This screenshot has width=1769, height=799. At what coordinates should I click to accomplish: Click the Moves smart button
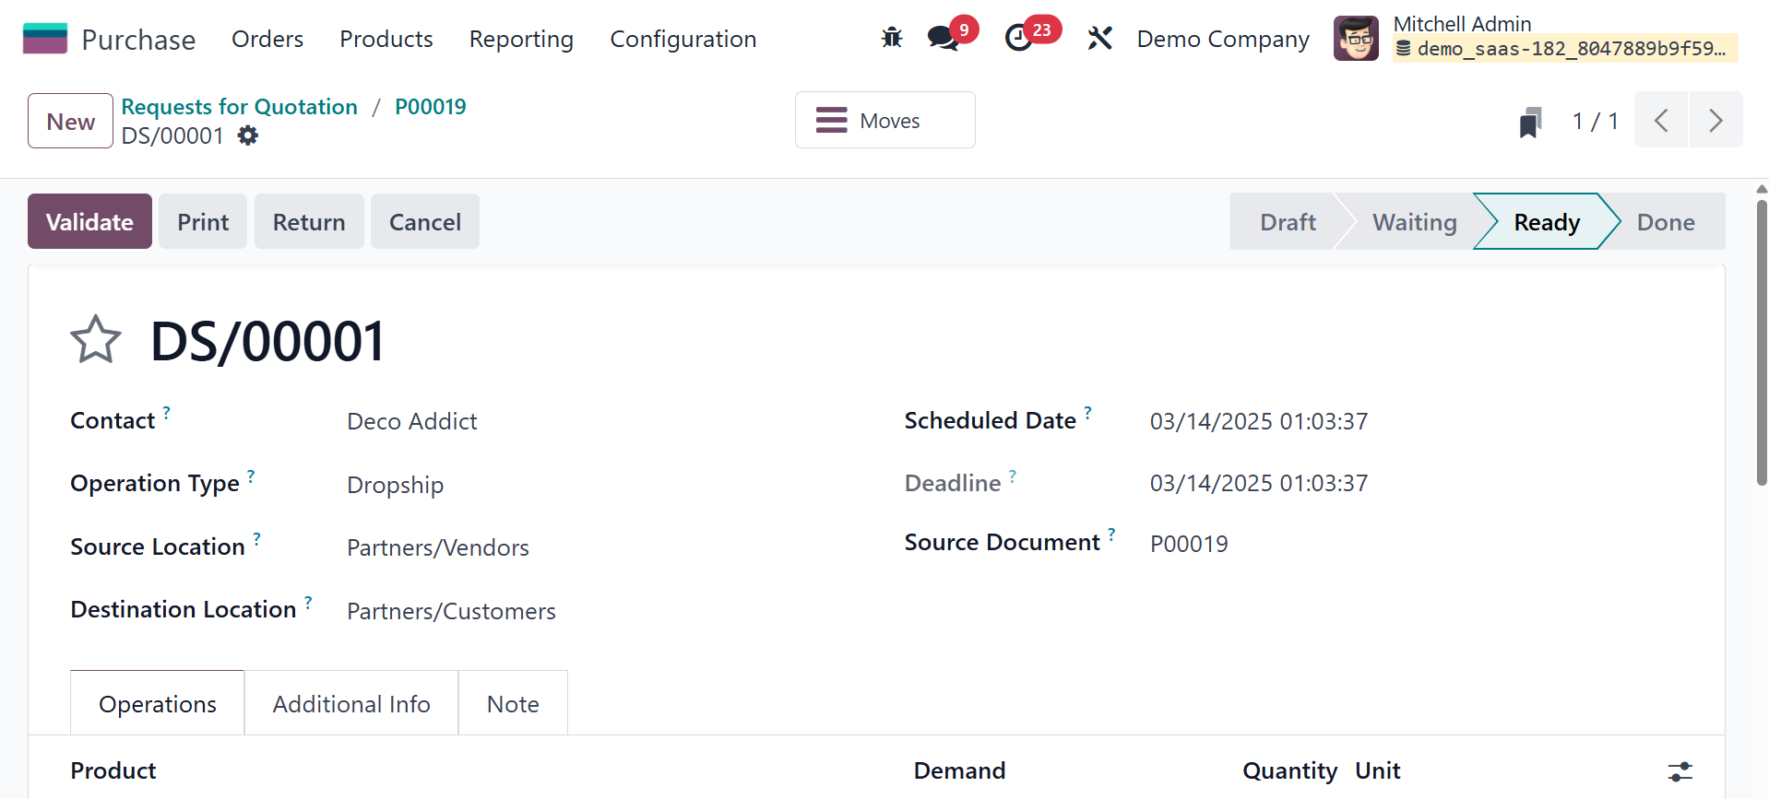884,121
